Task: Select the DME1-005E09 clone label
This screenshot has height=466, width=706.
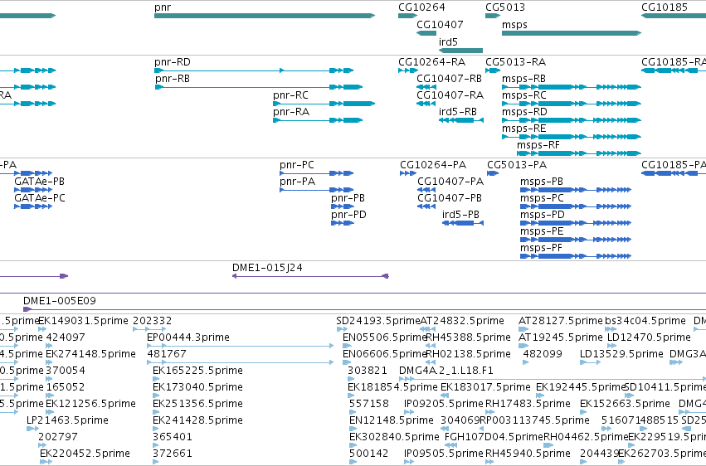Action: [60, 301]
